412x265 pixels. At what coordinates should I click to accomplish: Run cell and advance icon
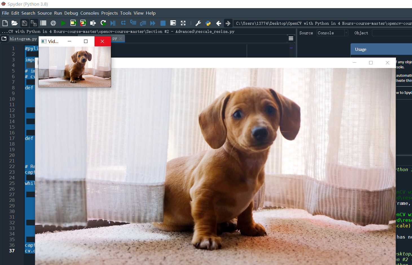point(83,23)
